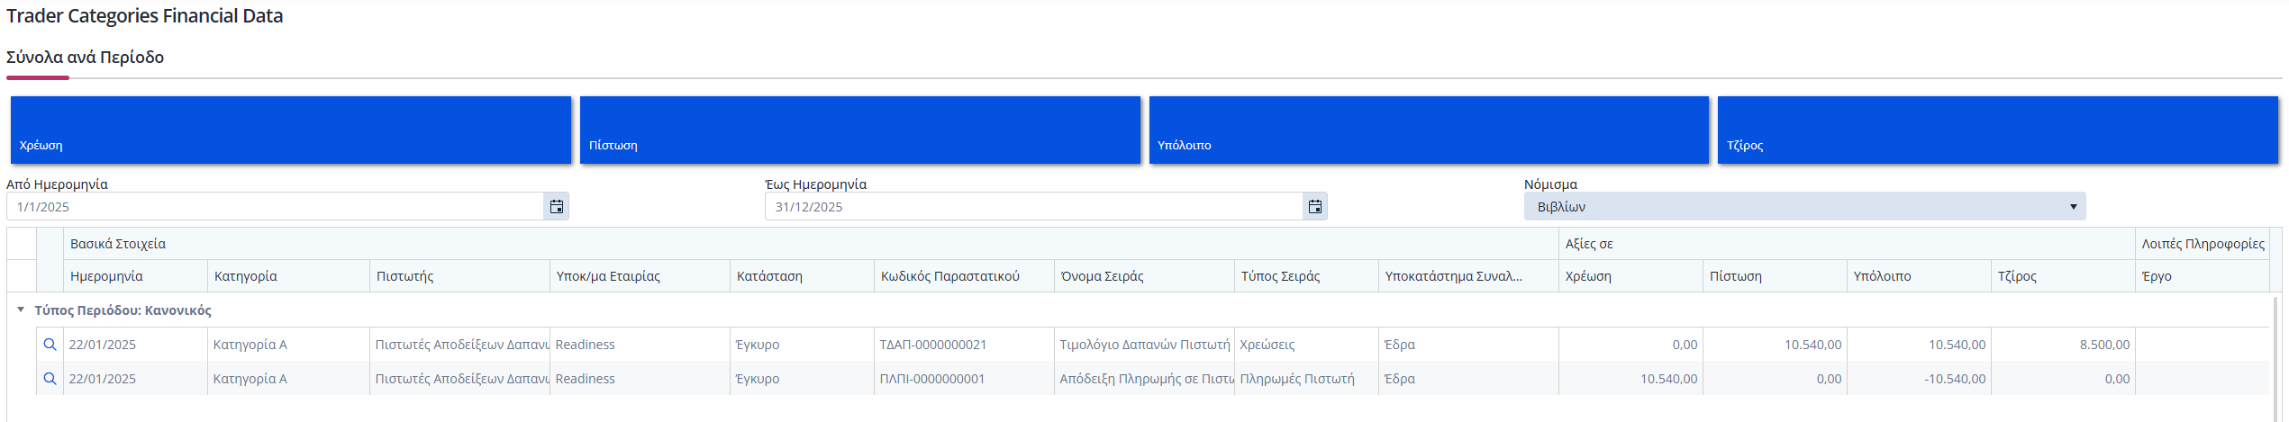Sort by the Ημερομηνία column header

(x=135, y=276)
